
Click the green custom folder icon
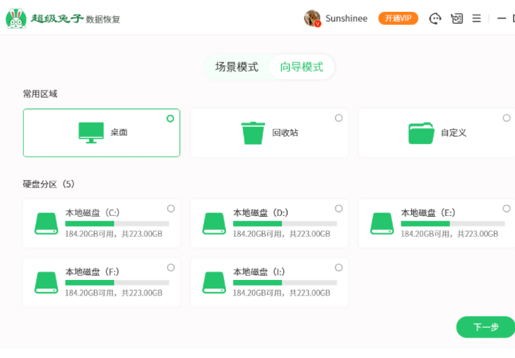click(x=421, y=132)
